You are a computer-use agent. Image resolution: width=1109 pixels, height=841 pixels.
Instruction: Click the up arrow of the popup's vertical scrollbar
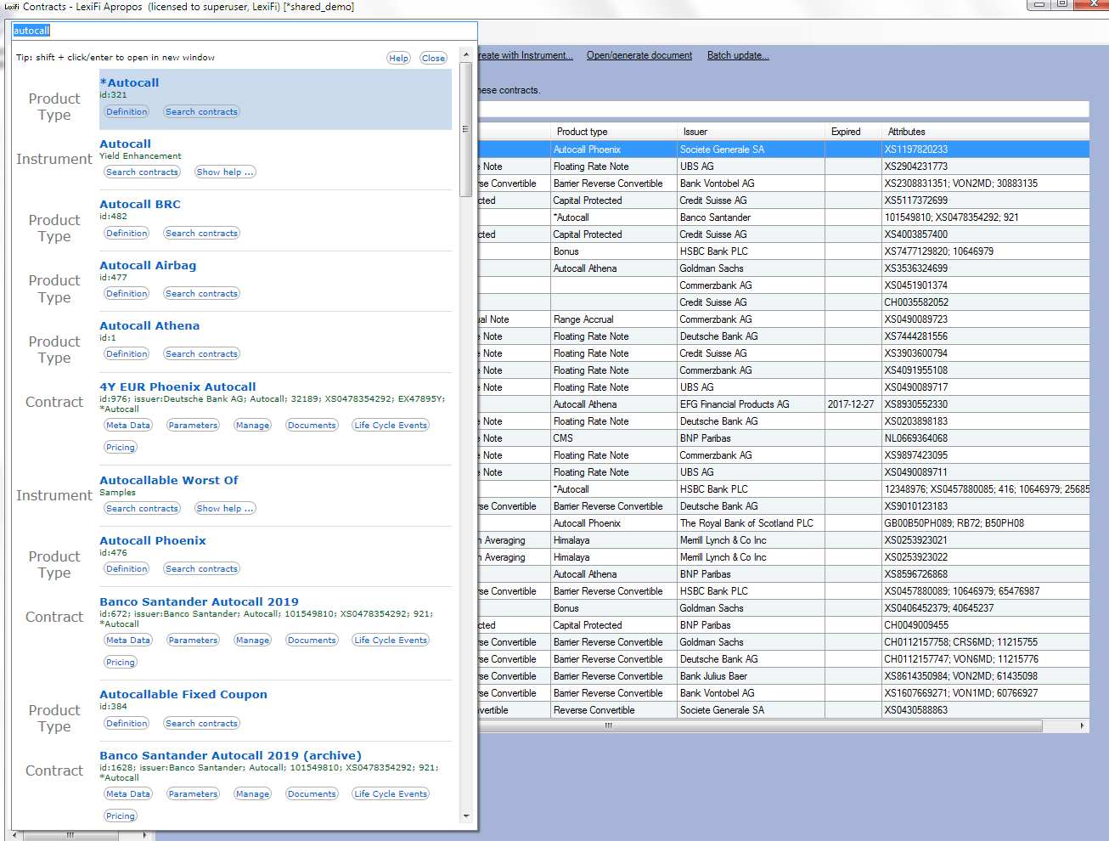(465, 54)
